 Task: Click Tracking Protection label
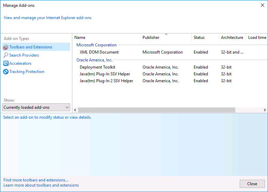click(x=27, y=72)
